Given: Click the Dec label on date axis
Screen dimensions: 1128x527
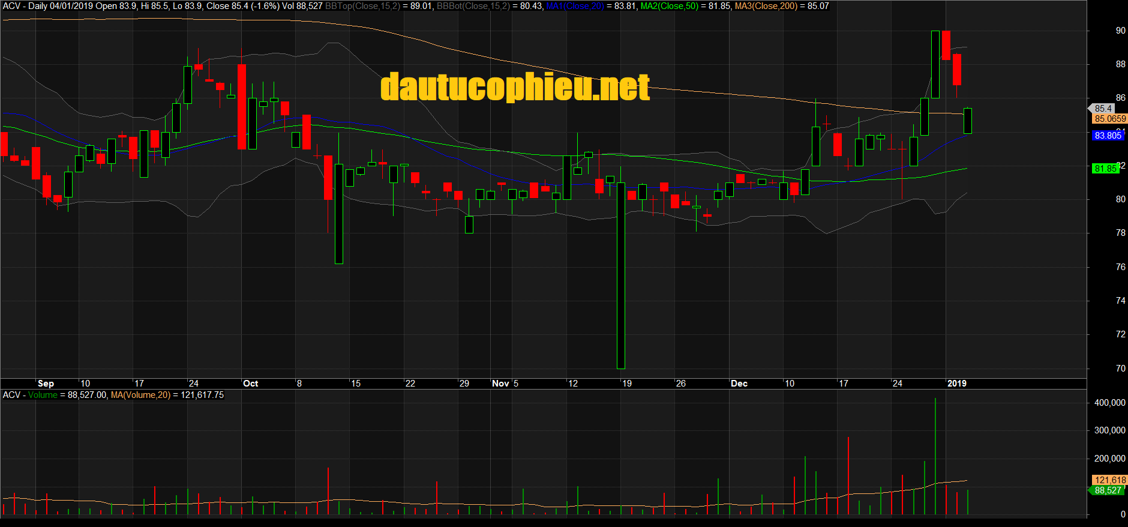Looking at the screenshot, I should coord(739,384).
